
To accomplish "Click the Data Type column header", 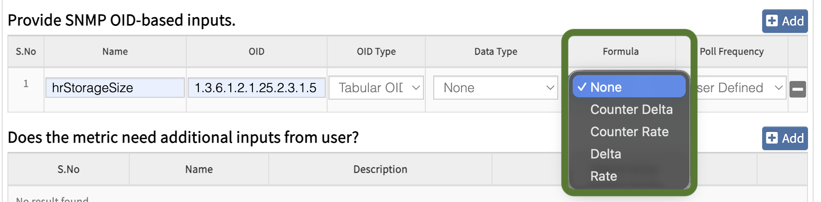I will tap(495, 51).
